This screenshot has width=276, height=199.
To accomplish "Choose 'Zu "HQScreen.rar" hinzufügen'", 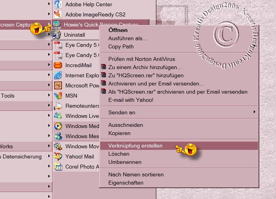I will 179,75.
